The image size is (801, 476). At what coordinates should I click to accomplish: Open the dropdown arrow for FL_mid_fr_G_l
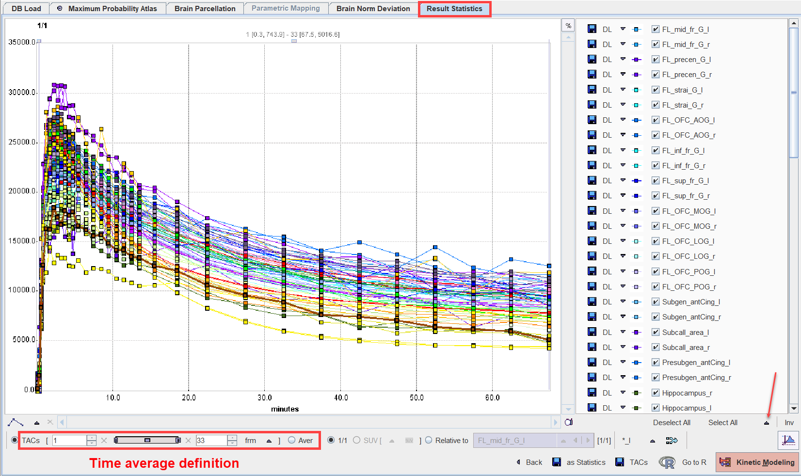tap(623, 29)
